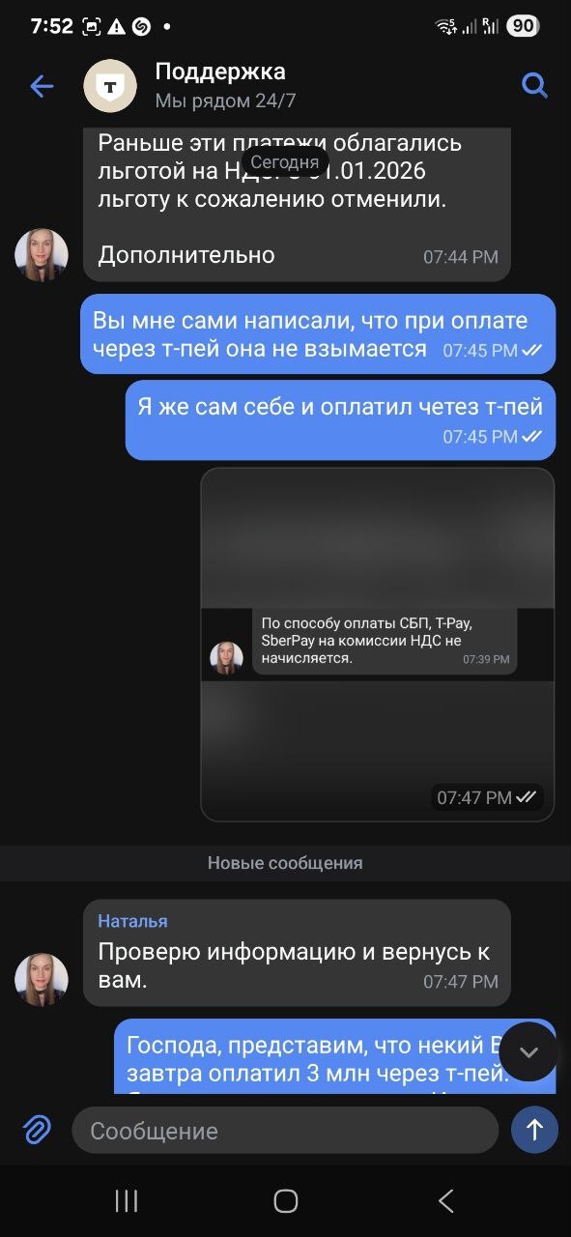Select the Я же сам себе message
The height and width of the screenshot is (1237, 571).
[340, 420]
